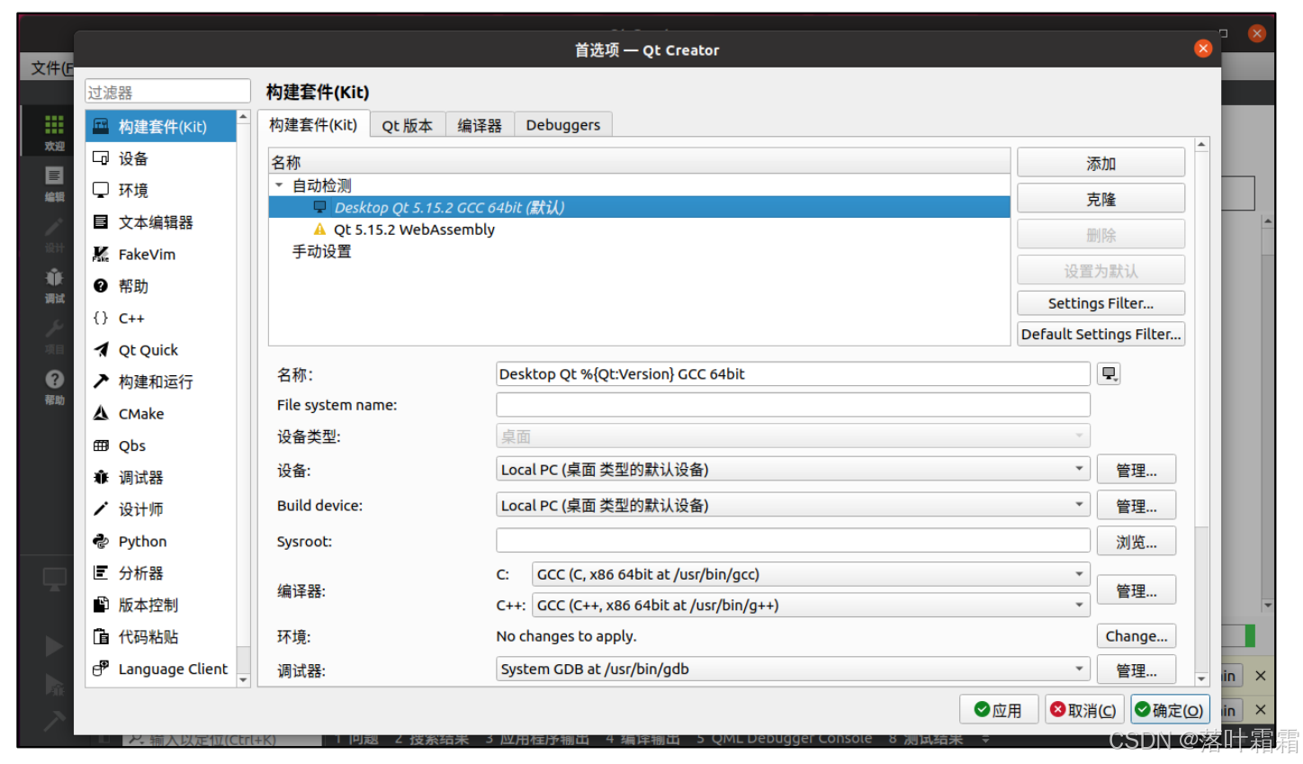Screen dimensions: 1303x764
Task: Open the C compiler combo box
Action: coord(811,574)
